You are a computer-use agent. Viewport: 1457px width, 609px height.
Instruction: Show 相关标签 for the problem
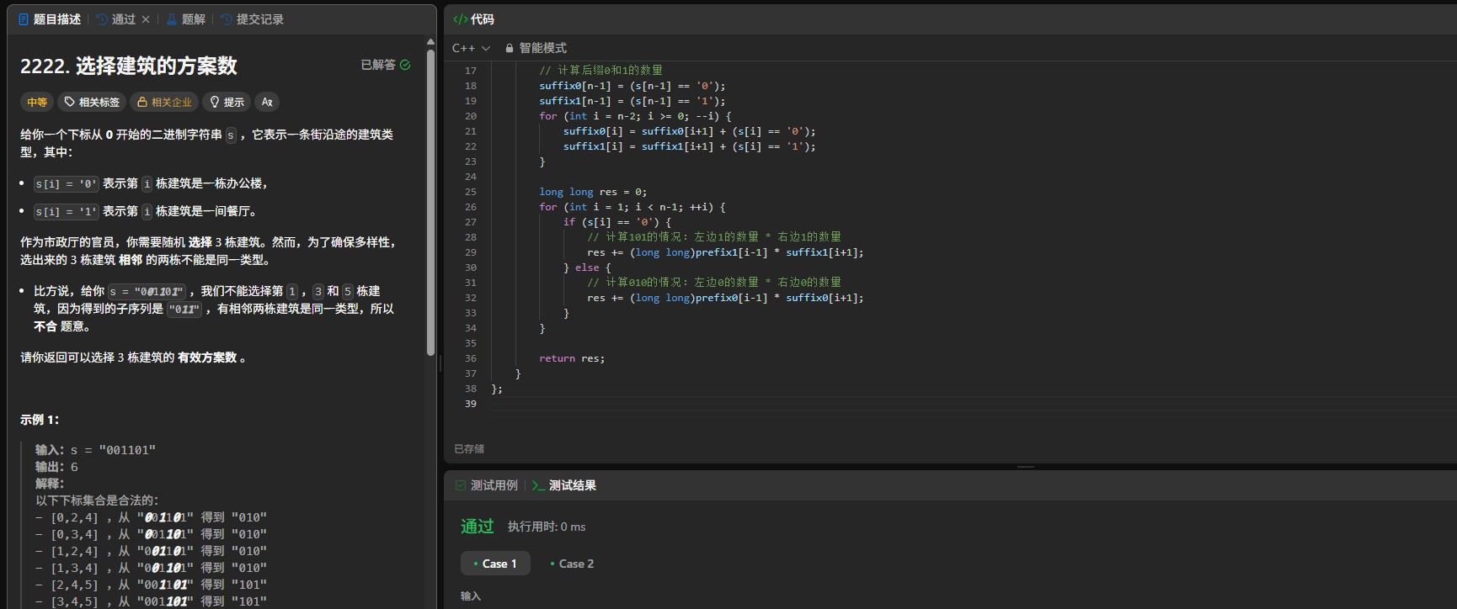[x=92, y=102]
